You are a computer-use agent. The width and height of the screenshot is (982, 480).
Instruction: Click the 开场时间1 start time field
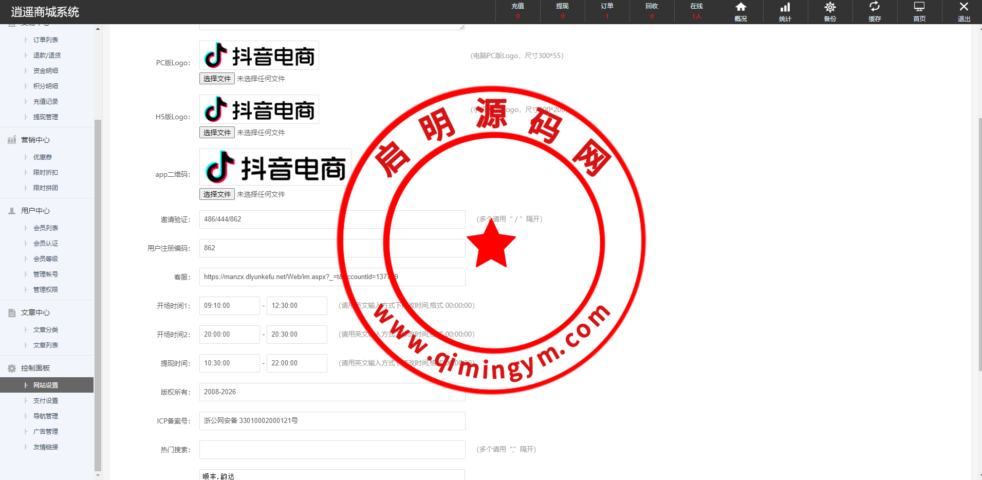(229, 306)
